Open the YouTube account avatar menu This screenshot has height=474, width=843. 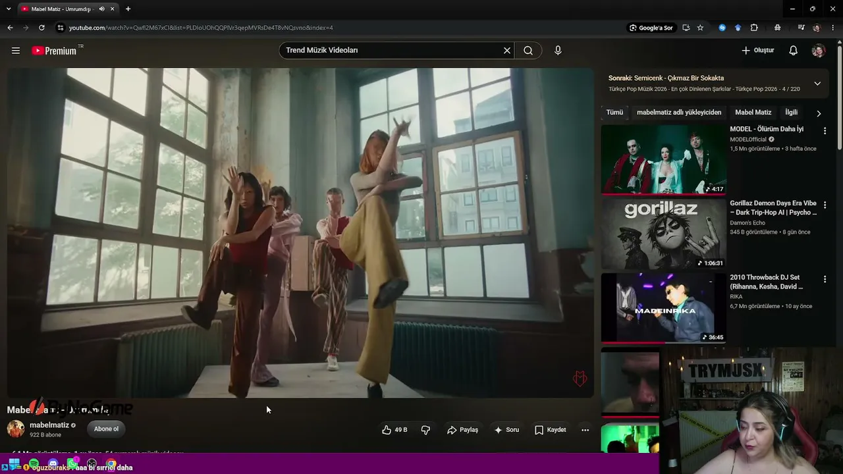click(819, 51)
